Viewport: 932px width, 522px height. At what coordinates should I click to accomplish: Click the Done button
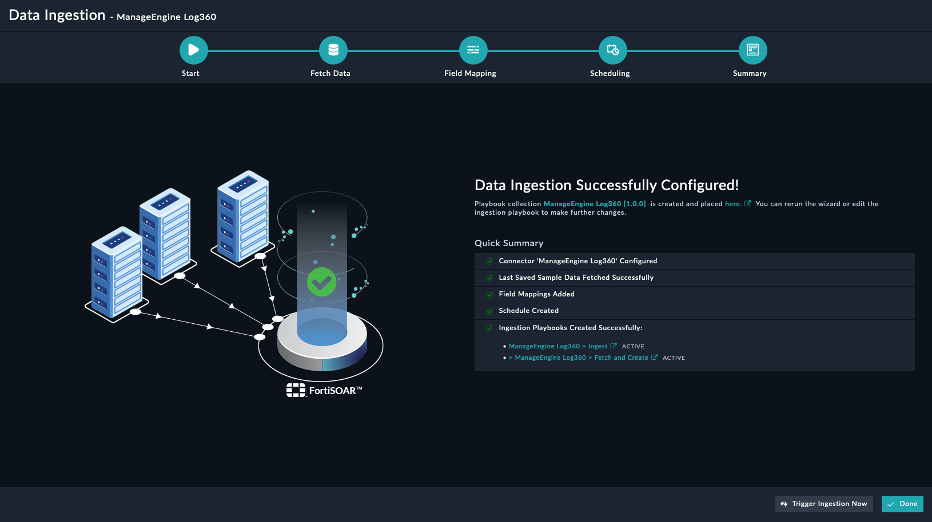click(902, 504)
